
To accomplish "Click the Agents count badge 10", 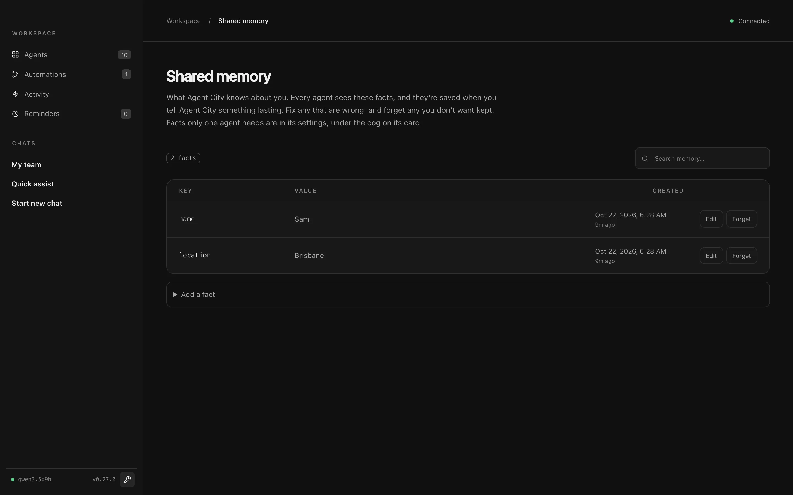I will pos(124,55).
